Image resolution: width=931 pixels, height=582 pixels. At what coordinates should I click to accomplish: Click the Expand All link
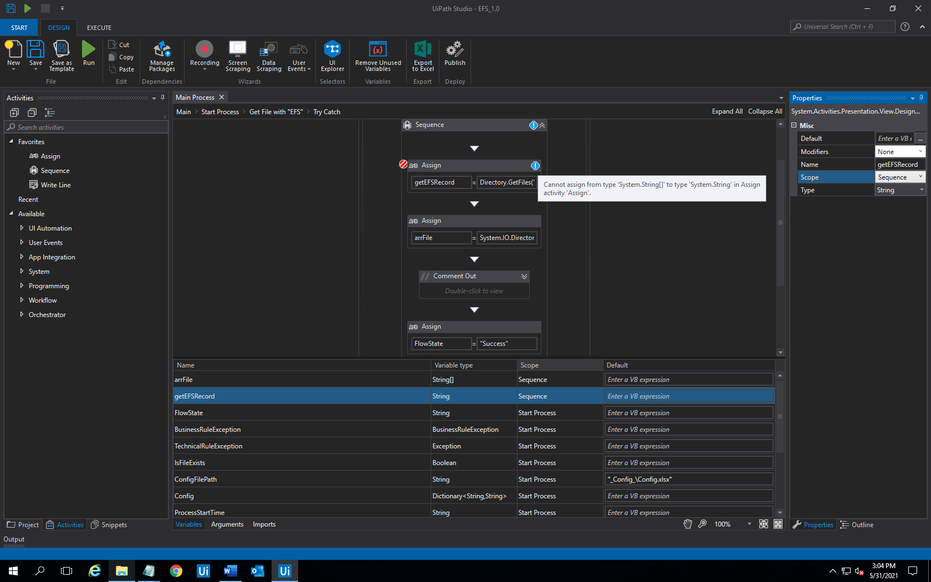[727, 111]
